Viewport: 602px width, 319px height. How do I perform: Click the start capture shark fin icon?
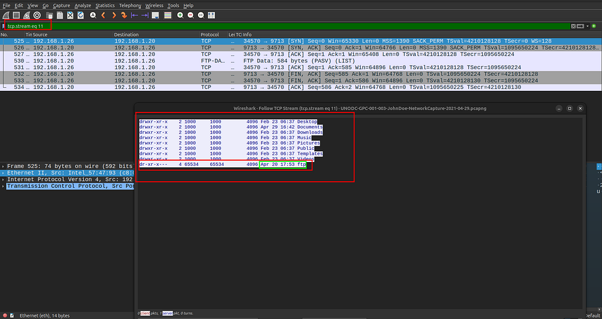coord(5,14)
